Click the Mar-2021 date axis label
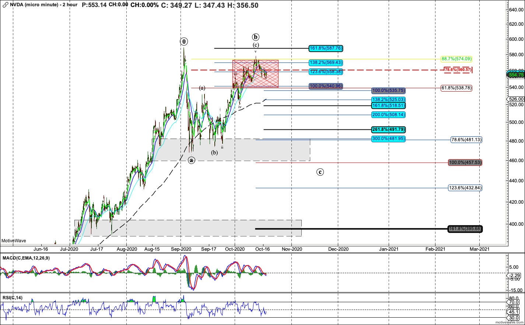525x325 pixels. click(x=479, y=249)
